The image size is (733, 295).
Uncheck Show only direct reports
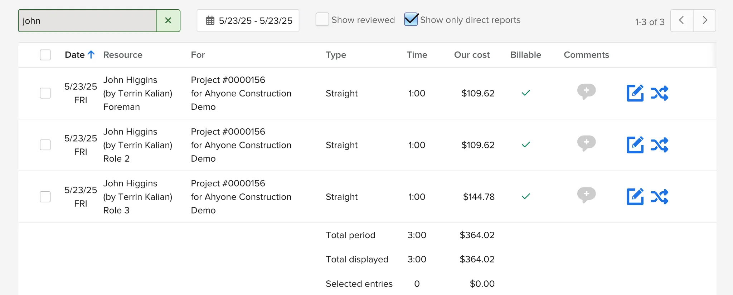coord(411,20)
